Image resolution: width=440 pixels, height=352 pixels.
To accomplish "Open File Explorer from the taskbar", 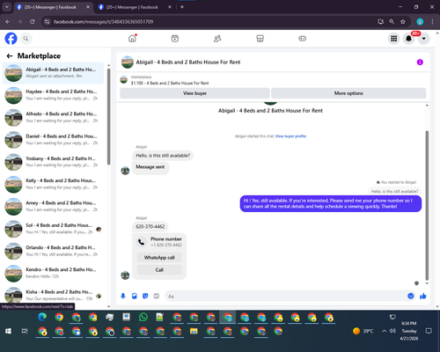I will [x=194, y=331].
